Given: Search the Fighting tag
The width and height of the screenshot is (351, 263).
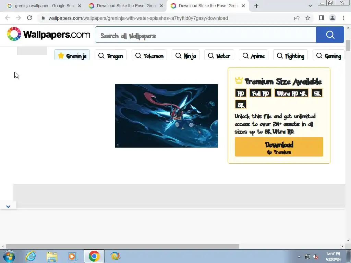Looking at the screenshot, I should (291, 55).
